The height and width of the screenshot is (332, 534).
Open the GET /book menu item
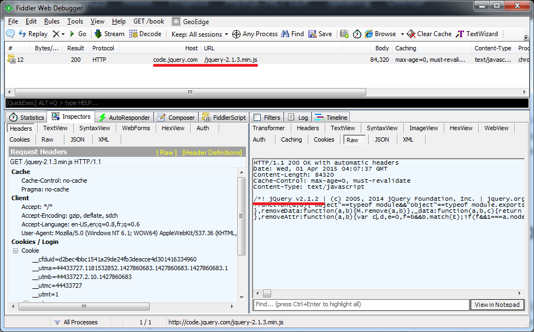pyautogui.click(x=149, y=21)
